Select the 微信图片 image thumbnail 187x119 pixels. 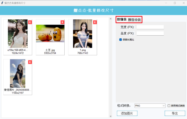(18, 73)
